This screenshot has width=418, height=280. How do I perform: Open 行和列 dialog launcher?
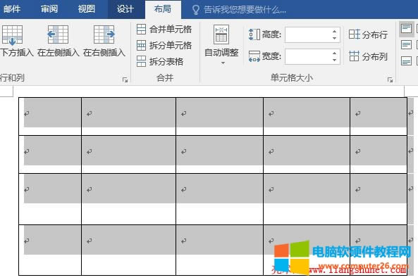point(125,79)
